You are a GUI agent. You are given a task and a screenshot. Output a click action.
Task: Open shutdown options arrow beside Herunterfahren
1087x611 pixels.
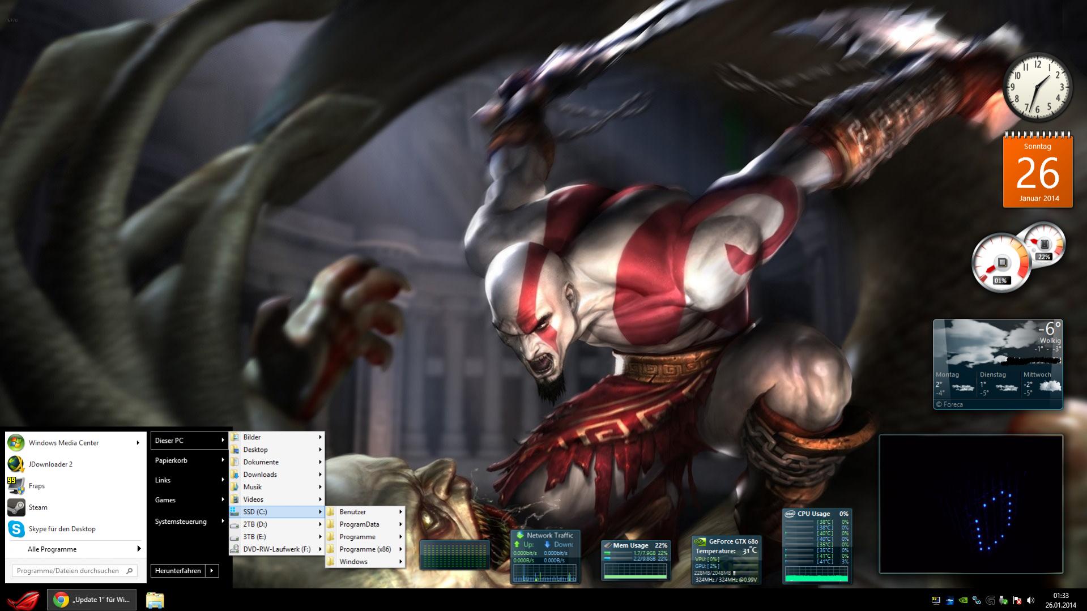coord(212,571)
